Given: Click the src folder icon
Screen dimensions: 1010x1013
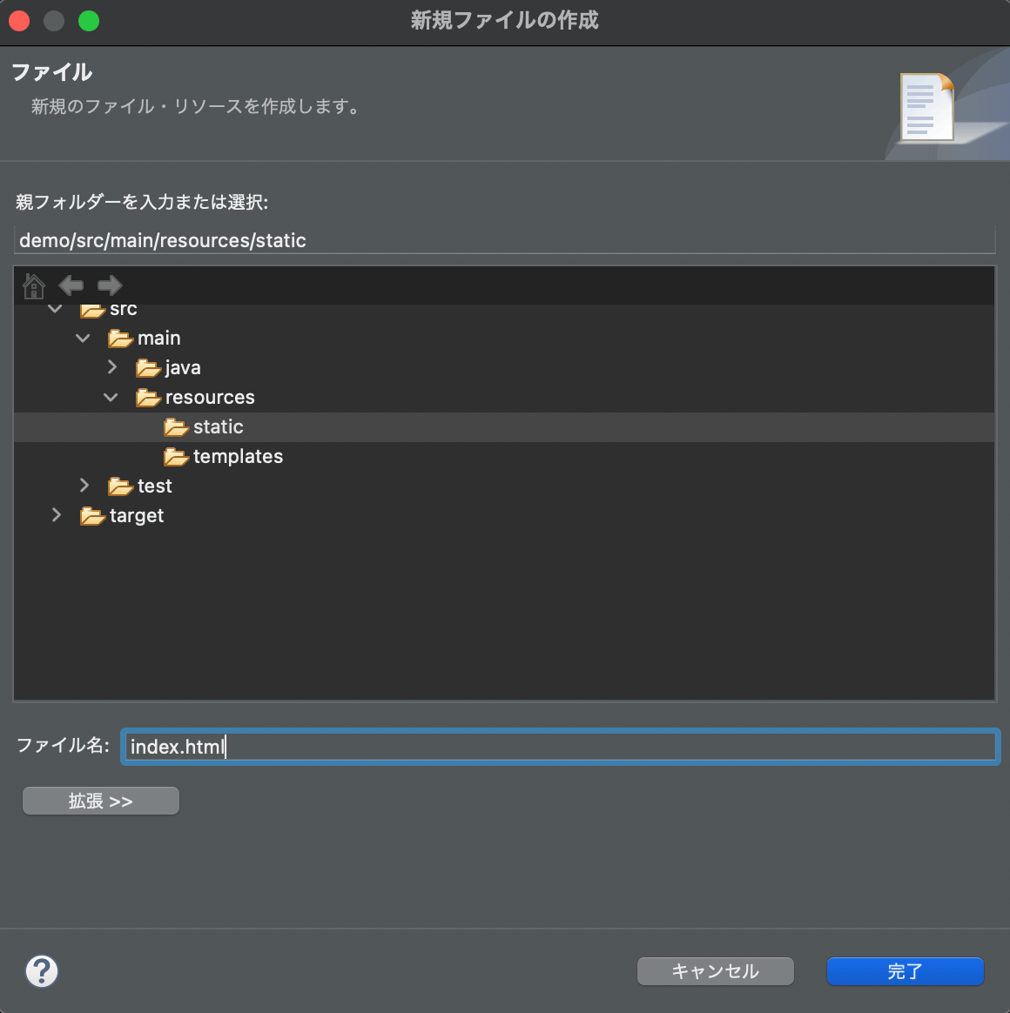Looking at the screenshot, I should [x=92, y=311].
